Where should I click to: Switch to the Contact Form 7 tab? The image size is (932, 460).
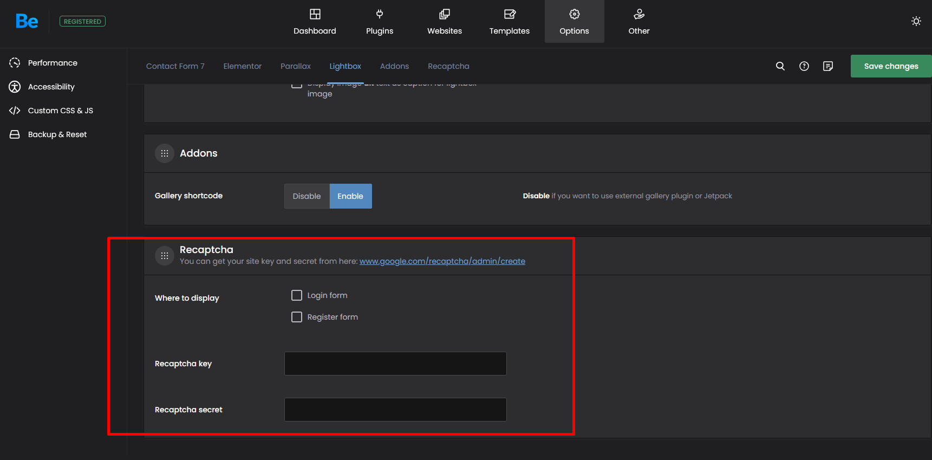175,66
